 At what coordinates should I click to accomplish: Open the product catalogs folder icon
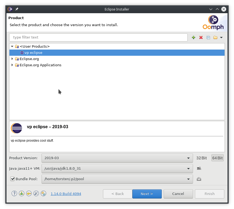(215, 37)
